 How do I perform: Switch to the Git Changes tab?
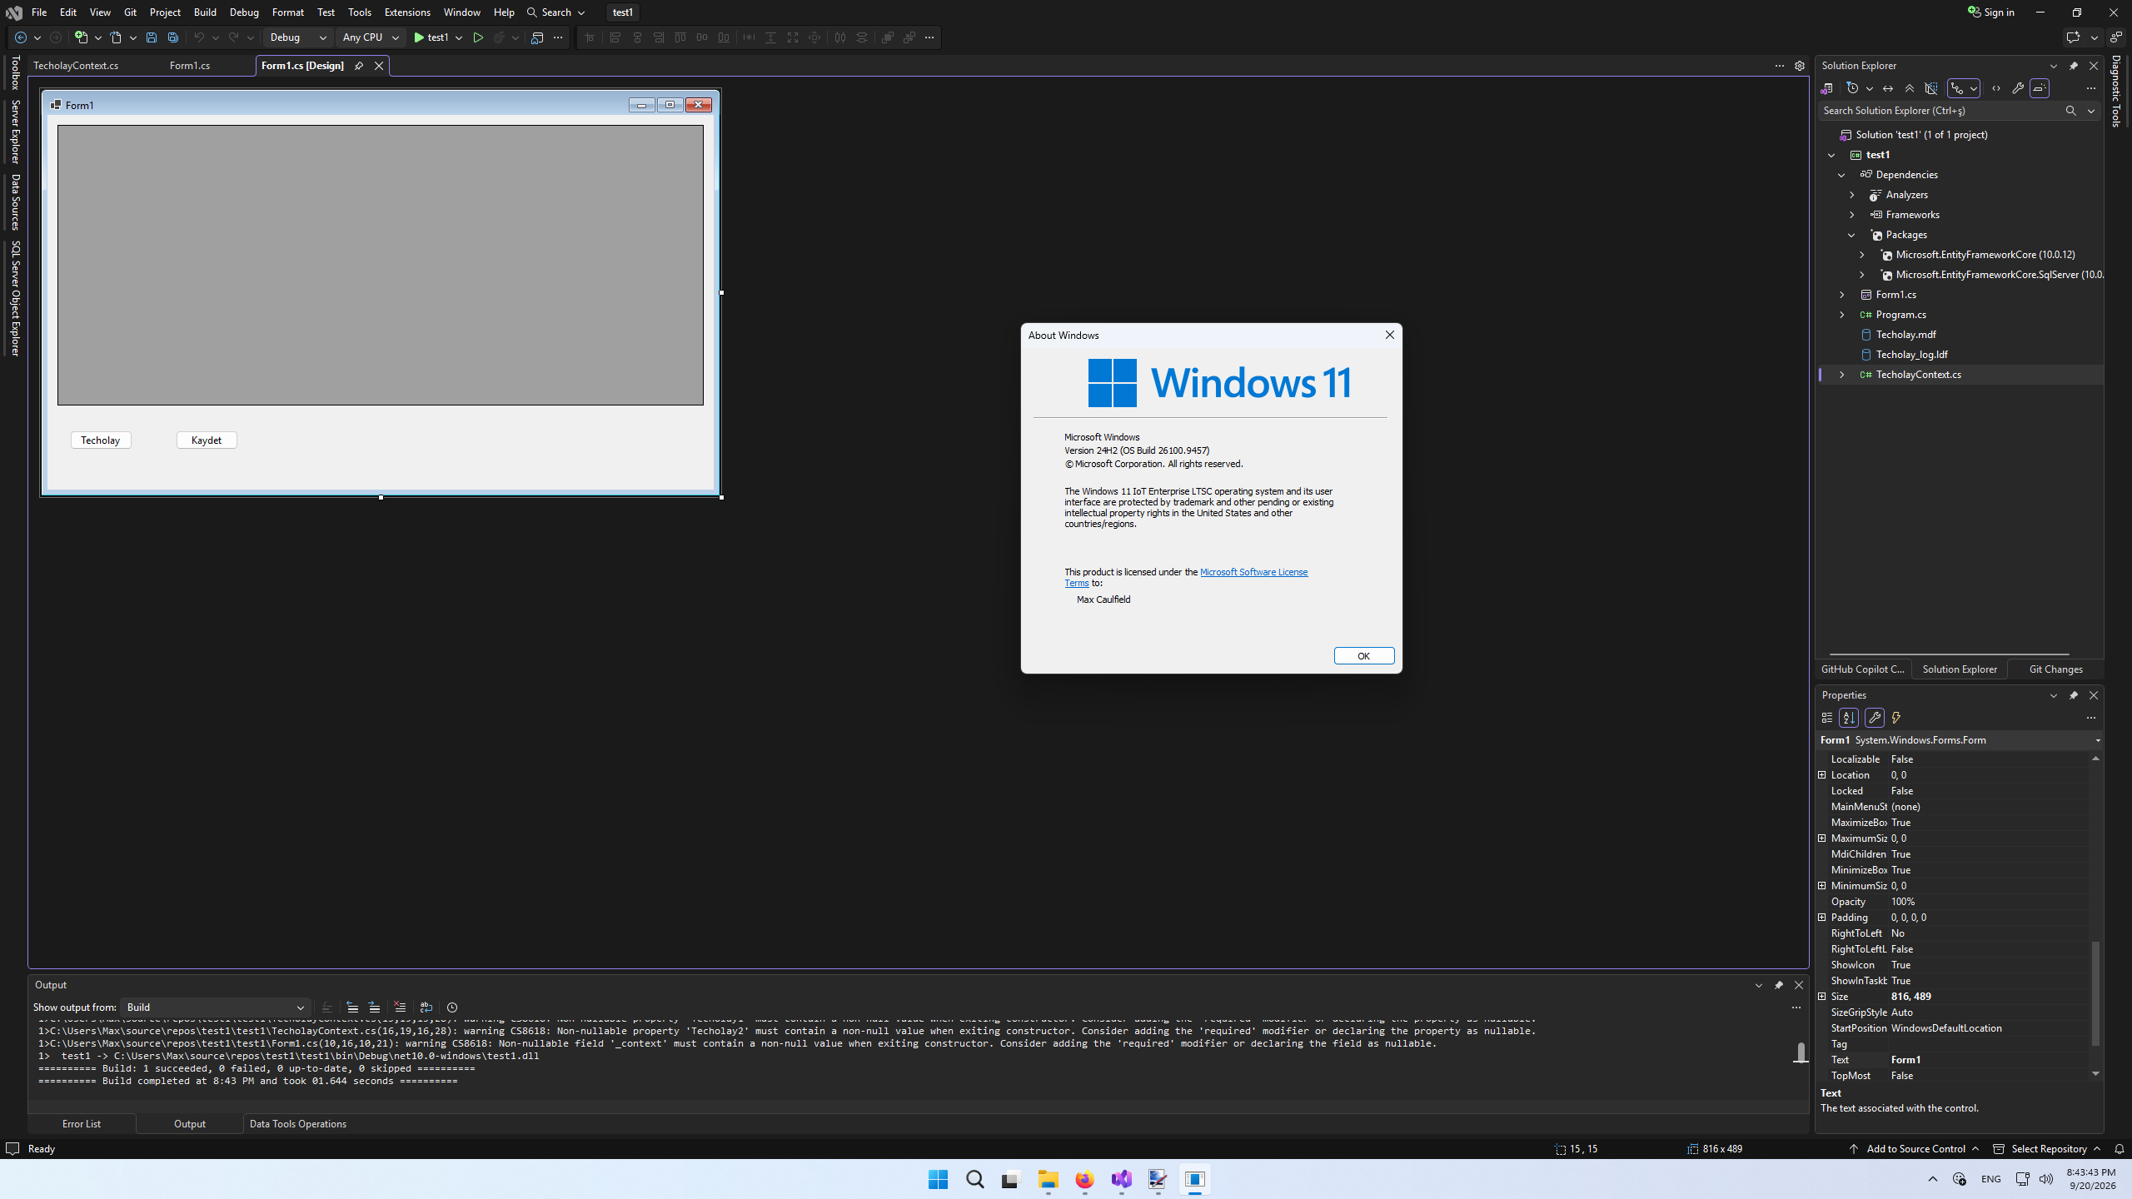click(x=2055, y=669)
